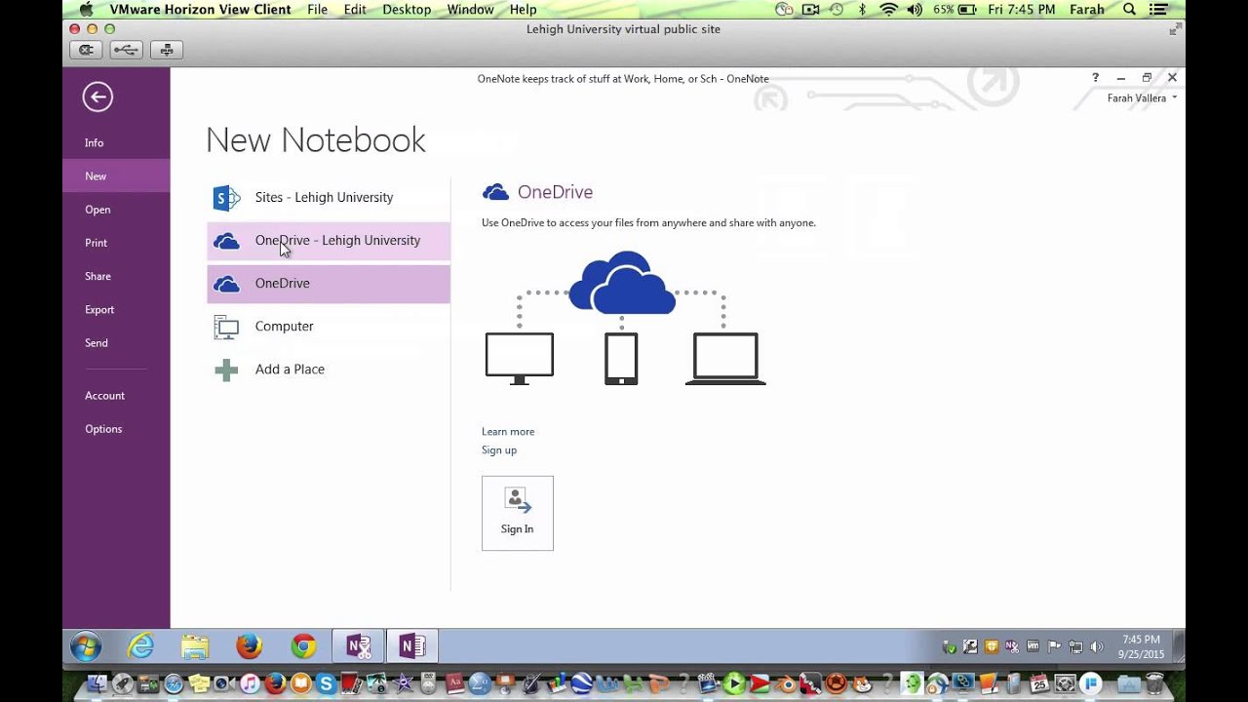The height and width of the screenshot is (702, 1248).
Task: Open Finder from the Mac Dock
Action: pos(97,683)
